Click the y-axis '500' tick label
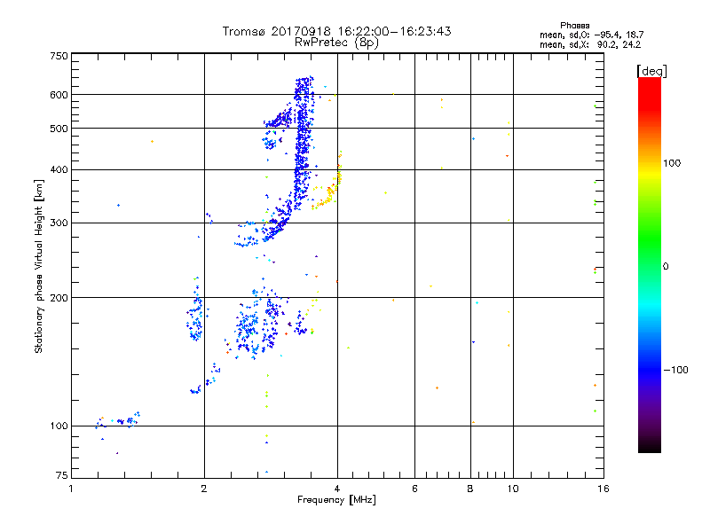This screenshot has height=532, width=710. coord(59,129)
